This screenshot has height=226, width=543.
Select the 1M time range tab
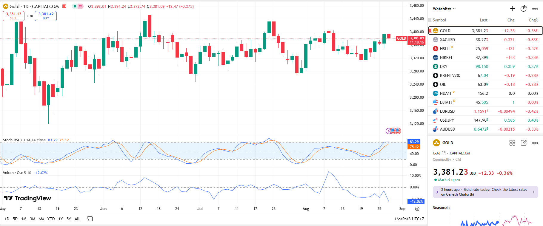click(24, 219)
